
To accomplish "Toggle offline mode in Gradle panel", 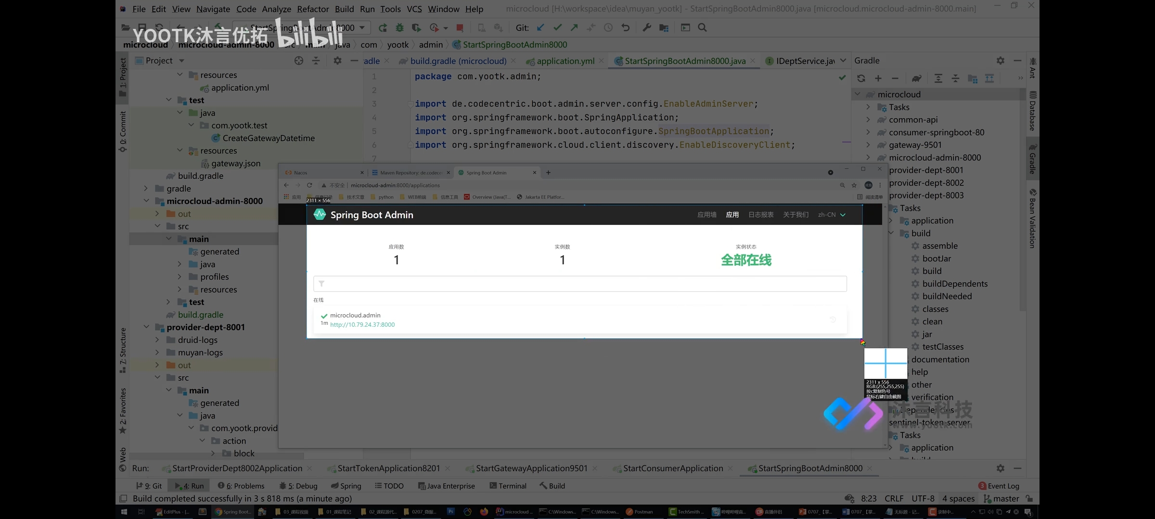I will pyautogui.click(x=989, y=78).
